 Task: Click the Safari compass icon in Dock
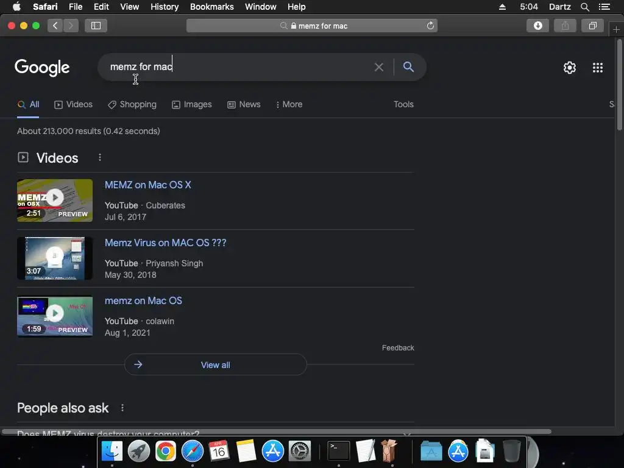point(192,451)
